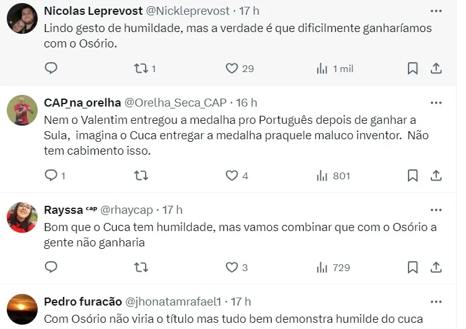466x329 pixels.
Task: Click Rayssa's profile avatar
Action: pos(22,217)
